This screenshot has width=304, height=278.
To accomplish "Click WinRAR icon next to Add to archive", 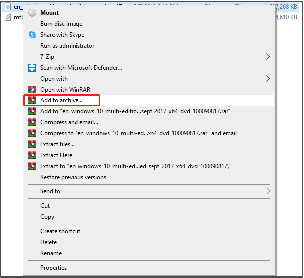I will click(x=32, y=100).
